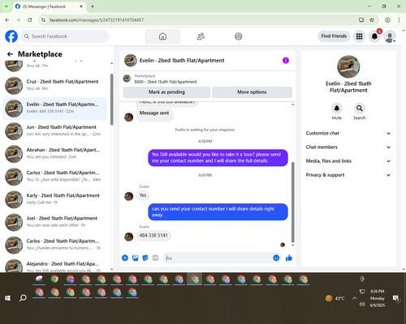
Task: Open the Friends tab
Action: tap(201, 36)
